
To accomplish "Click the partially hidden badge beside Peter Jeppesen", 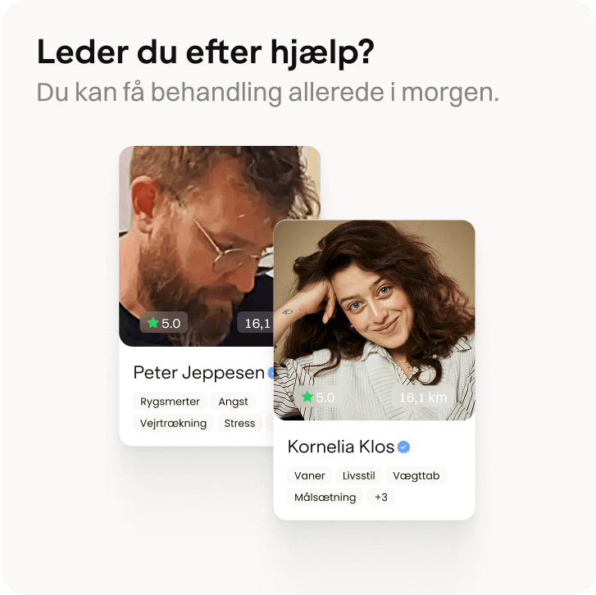I will 271,373.
